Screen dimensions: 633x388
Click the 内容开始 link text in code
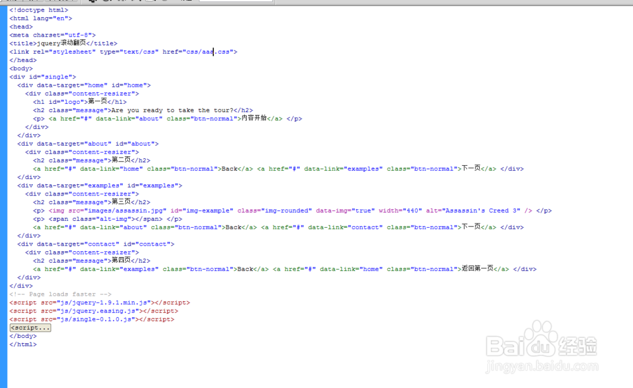[x=254, y=118]
